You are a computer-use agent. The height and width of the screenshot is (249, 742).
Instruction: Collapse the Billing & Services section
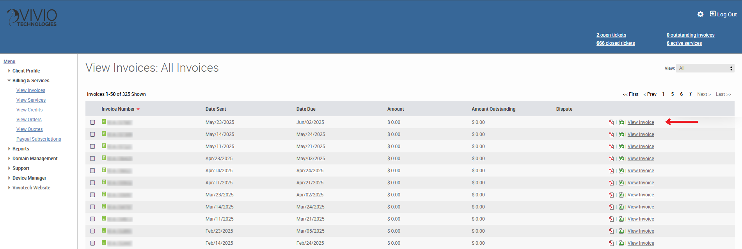(x=30, y=81)
